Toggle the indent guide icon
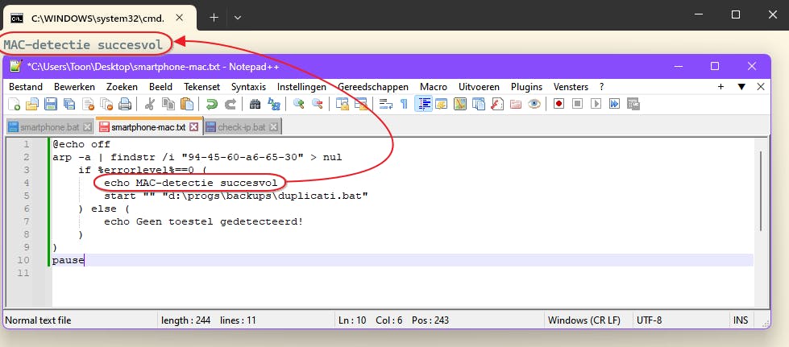The image size is (789, 347). [424, 104]
